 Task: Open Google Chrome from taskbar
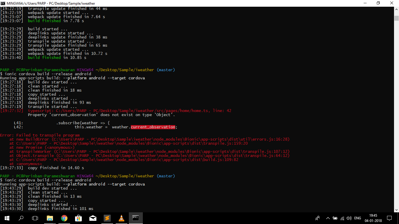click(64, 218)
